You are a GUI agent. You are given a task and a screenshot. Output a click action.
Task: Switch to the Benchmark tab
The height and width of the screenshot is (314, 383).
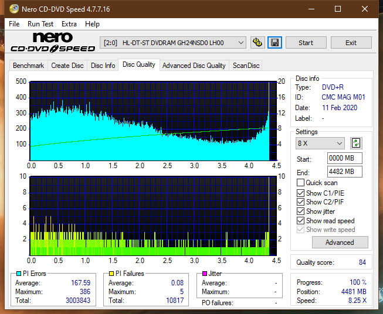point(29,66)
